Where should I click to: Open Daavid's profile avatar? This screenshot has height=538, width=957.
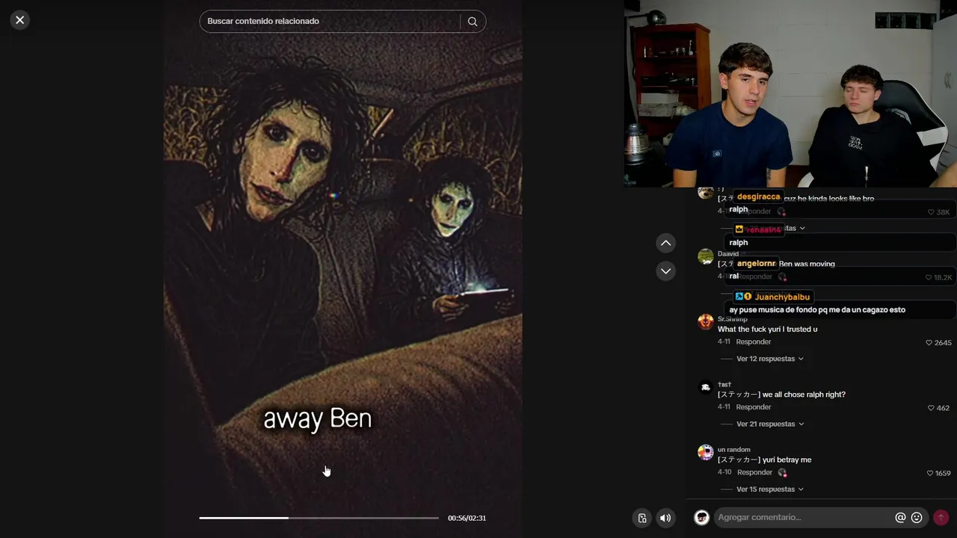click(x=706, y=257)
